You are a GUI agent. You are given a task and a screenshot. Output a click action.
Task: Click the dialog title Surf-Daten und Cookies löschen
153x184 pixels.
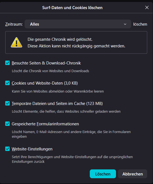click(x=72, y=8)
